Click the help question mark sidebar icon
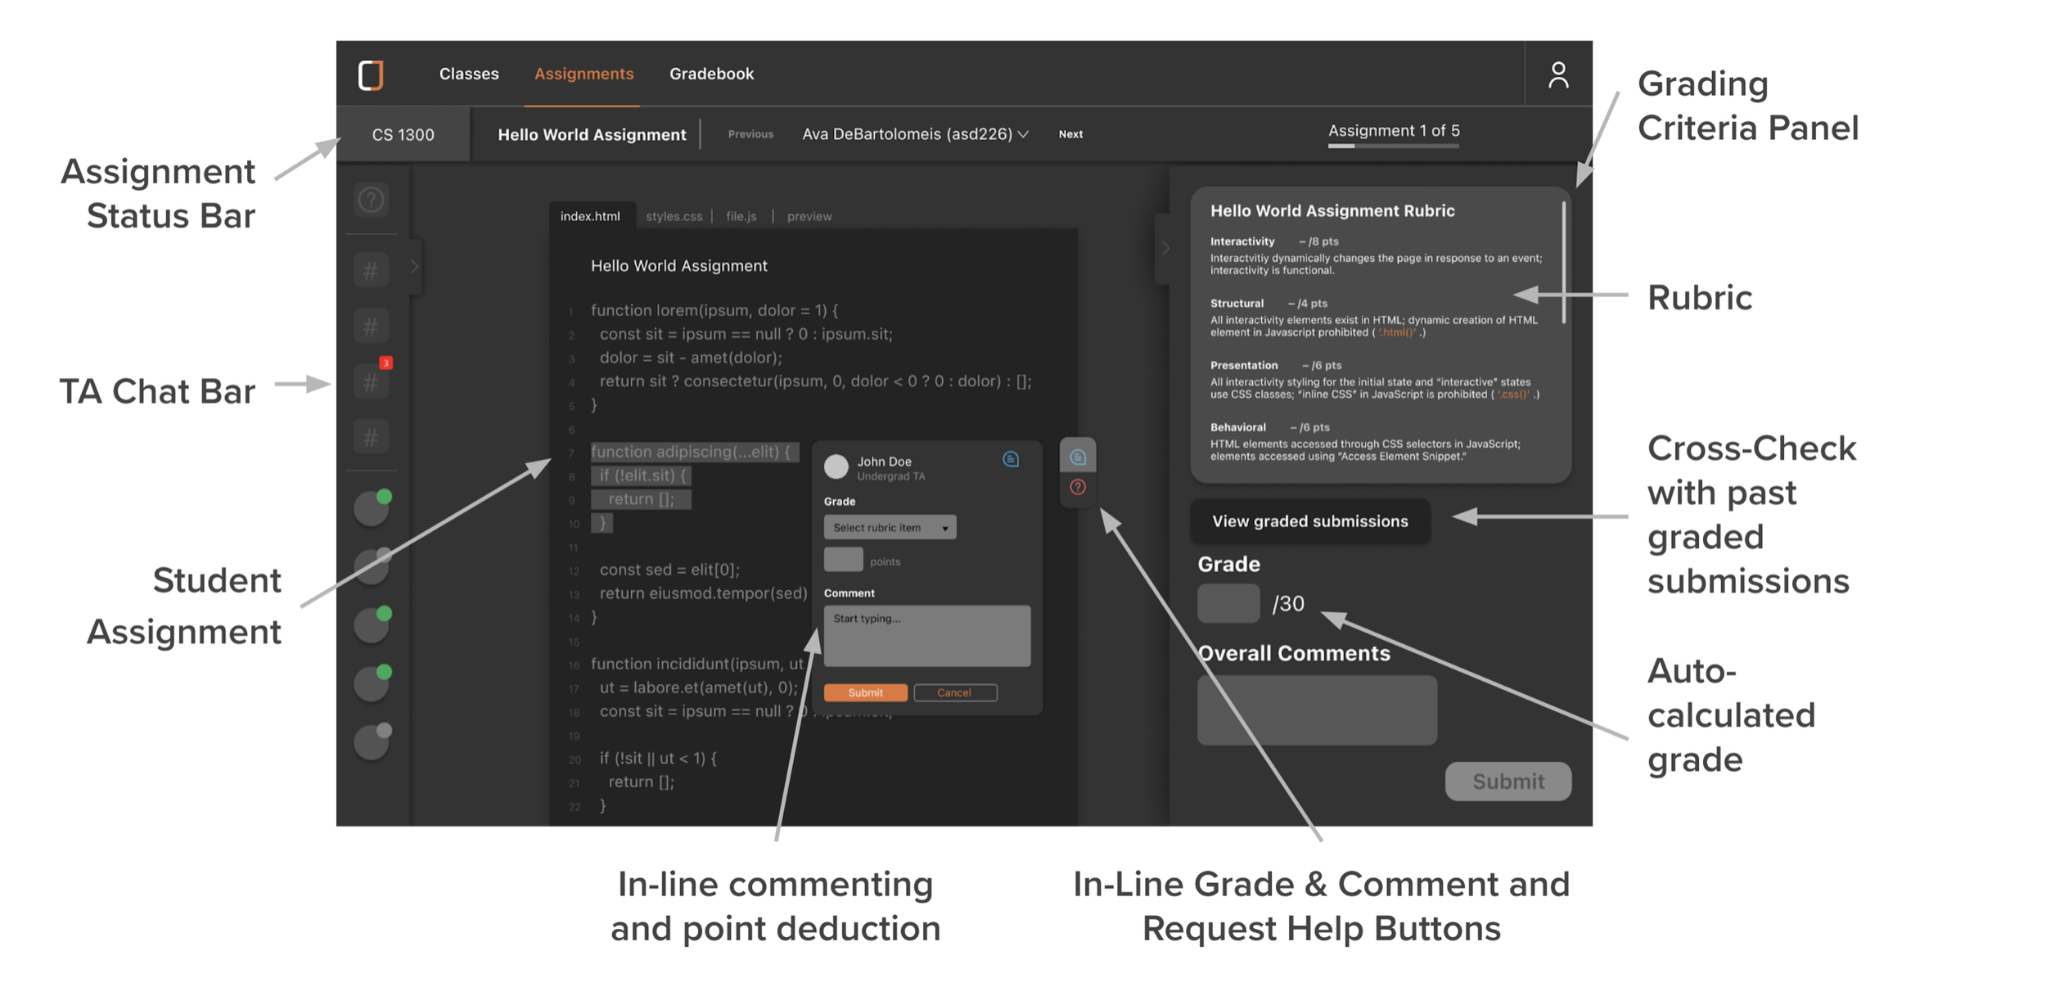2046x1005 pixels. 372,200
